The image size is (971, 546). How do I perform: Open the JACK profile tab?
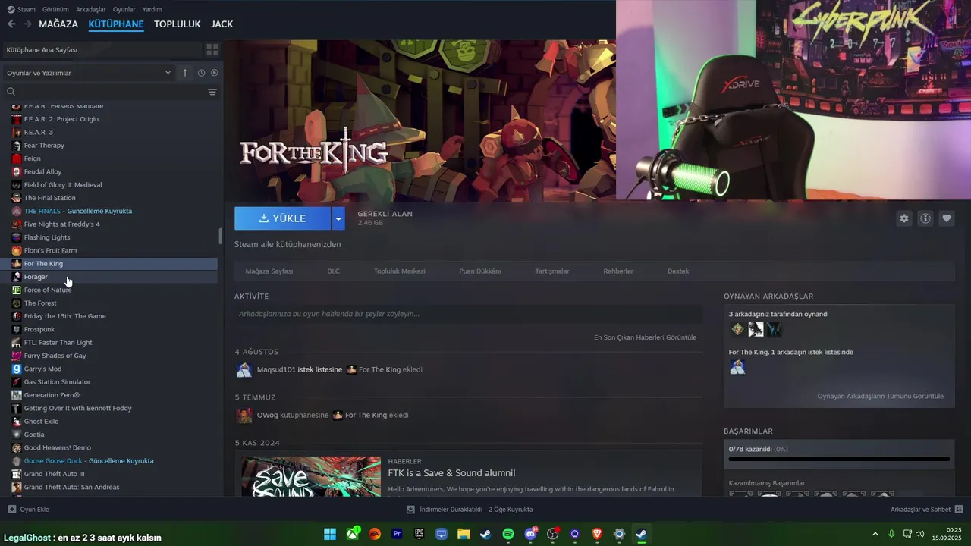tap(222, 24)
